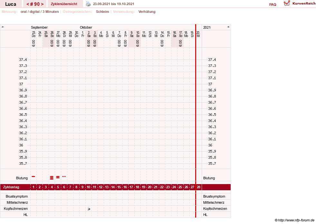The height and width of the screenshot is (224, 316).
Task: Select cycle day 10 cell
Action: click(89, 187)
